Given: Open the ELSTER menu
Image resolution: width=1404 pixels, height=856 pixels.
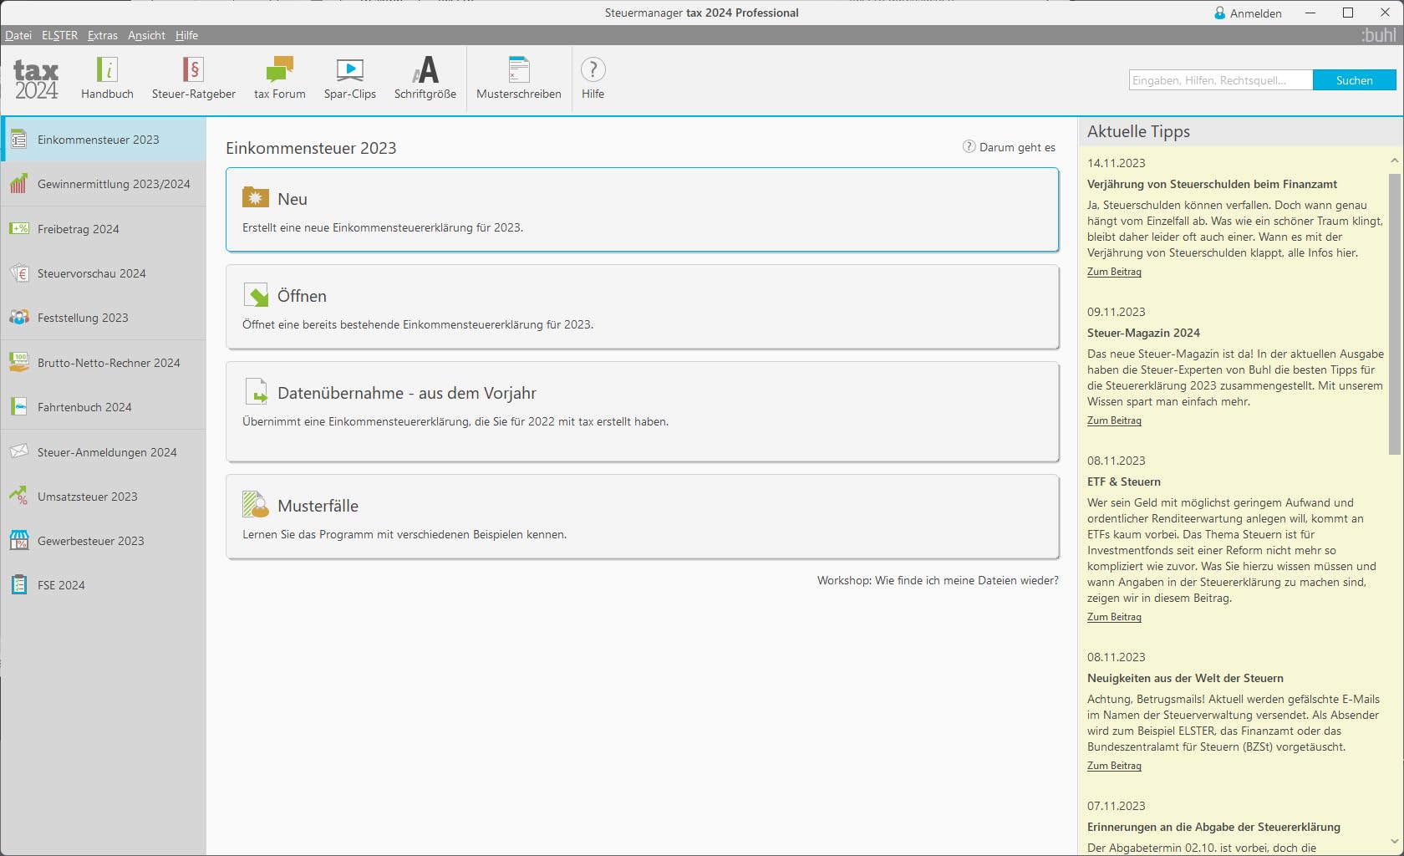Looking at the screenshot, I should [x=59, y=35].
